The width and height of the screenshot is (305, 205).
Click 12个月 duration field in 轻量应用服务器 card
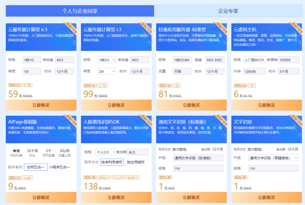[215, 71]
